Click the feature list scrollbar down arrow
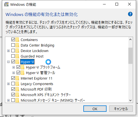The width and height of the screenshot is (138, 117). point(130,100)
